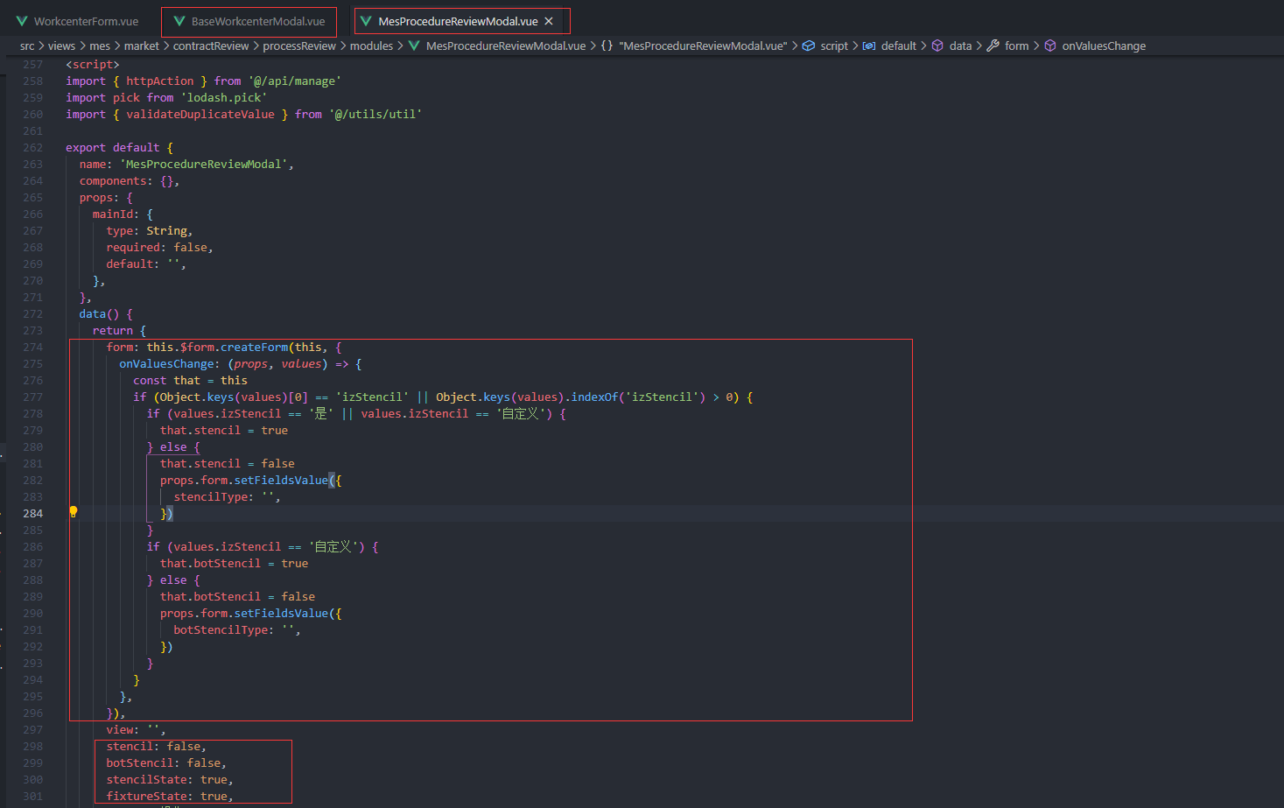Click line number 284 in the gutter

[x=32, y=513]
